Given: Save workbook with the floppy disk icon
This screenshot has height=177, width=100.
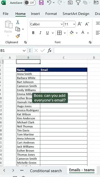Looking at the screenshot, I should tap(41, 2).
